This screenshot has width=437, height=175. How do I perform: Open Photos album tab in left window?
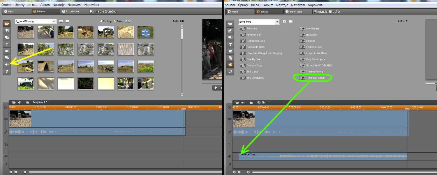(x=7, y=51)
